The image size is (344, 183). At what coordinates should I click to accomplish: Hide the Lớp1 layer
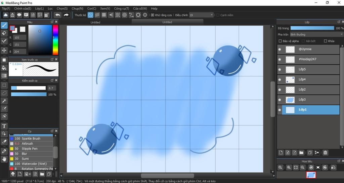tap(279, 110)
